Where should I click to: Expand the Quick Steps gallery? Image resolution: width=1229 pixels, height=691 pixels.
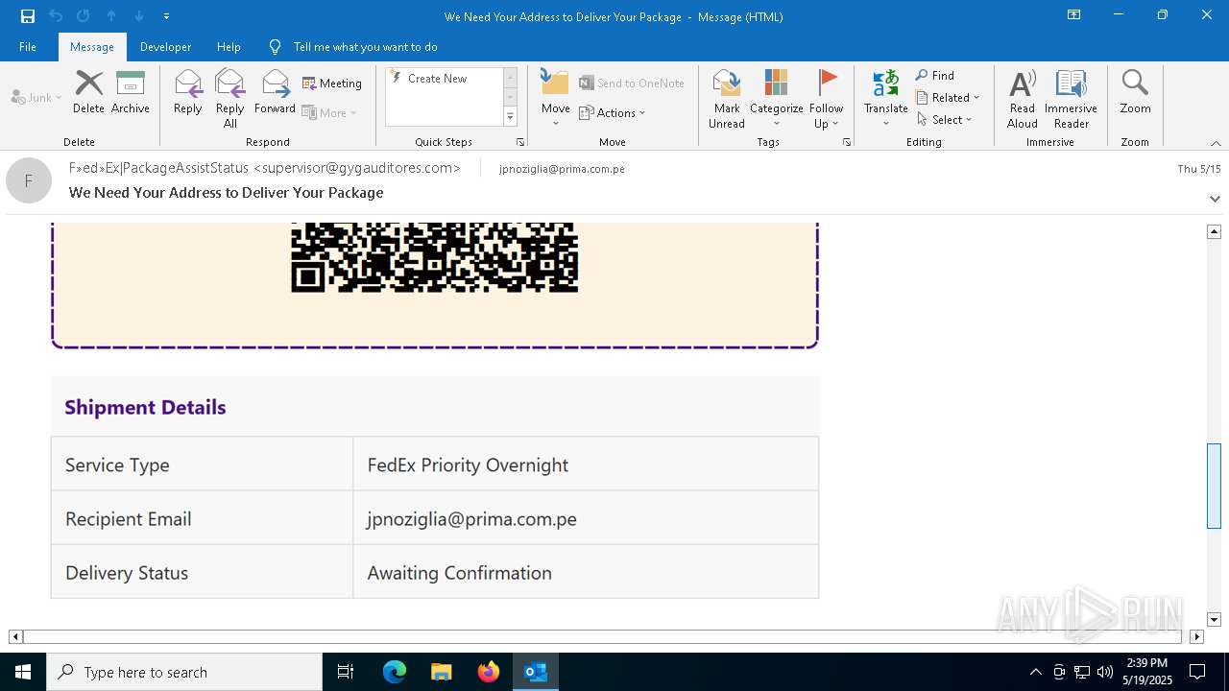(x=510, y=117)
